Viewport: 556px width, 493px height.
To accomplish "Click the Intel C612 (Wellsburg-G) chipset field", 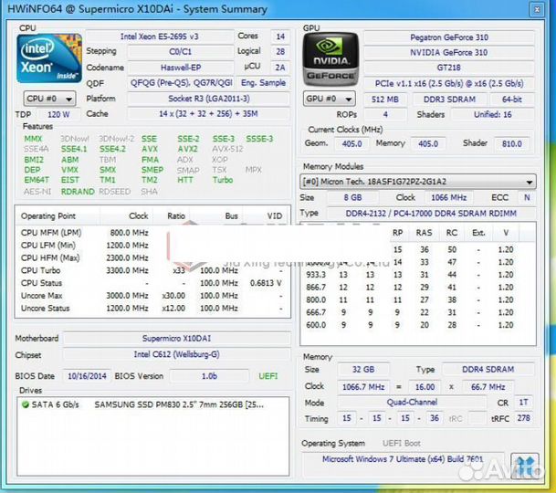I will (176, 354).
